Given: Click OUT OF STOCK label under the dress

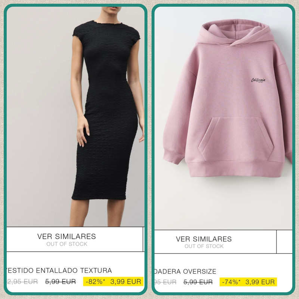Looking at the screenshot, I should pyautogui.click(x=67, y=244).
